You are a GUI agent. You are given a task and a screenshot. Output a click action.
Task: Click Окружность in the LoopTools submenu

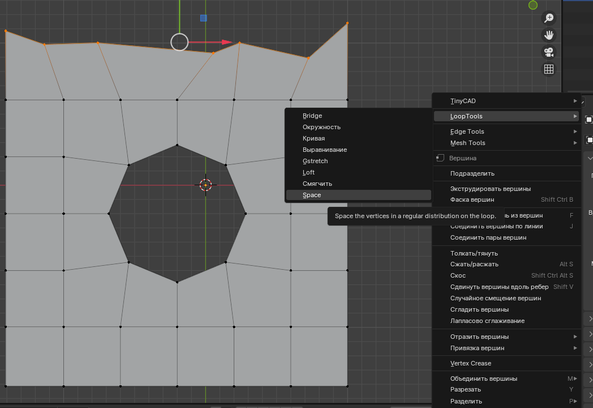point(321,127)
